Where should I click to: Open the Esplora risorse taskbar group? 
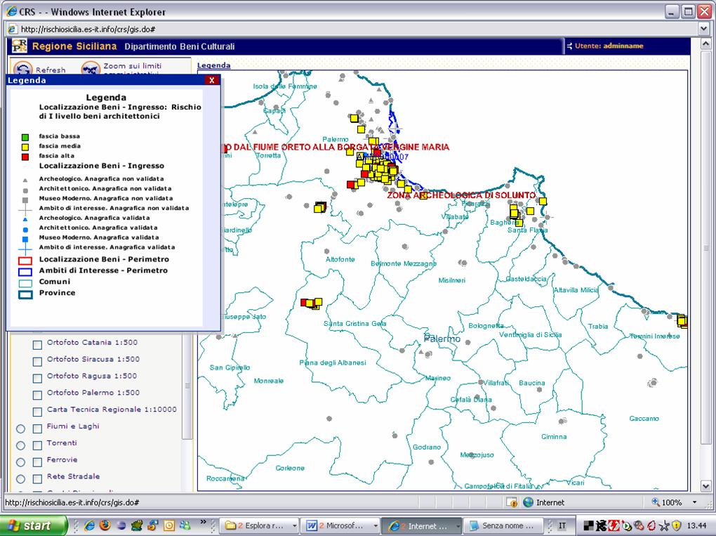(x=258, y=525)
